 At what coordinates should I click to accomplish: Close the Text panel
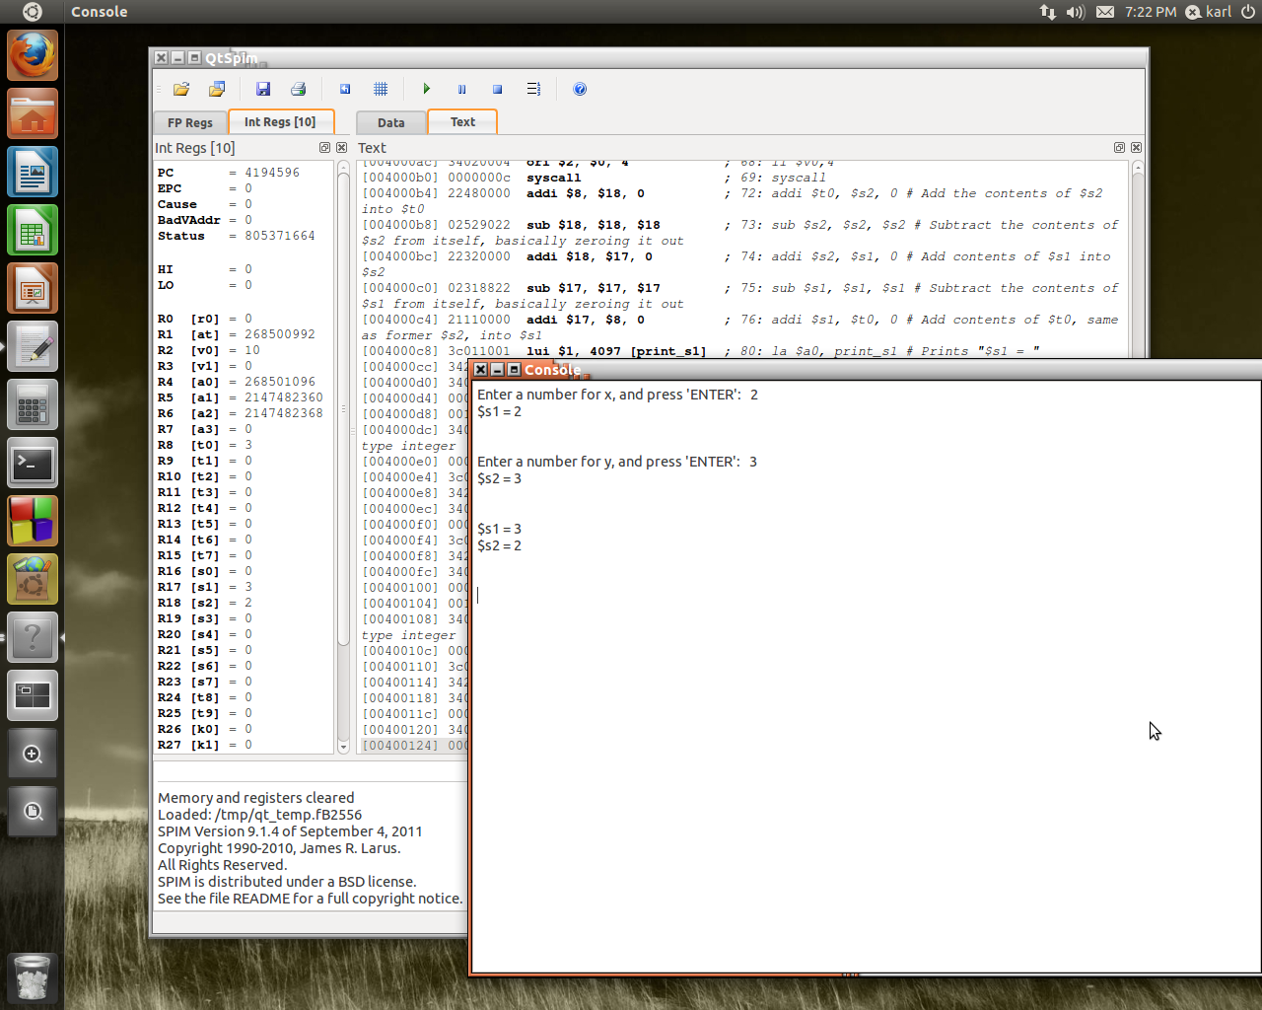1136,147
